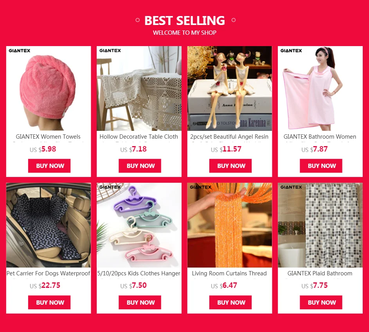
Task: Open the Pet Carrier For Dogs Waterproof link
Action: click(48, 273)
